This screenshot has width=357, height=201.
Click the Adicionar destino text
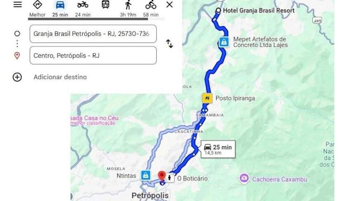[60, 77]
